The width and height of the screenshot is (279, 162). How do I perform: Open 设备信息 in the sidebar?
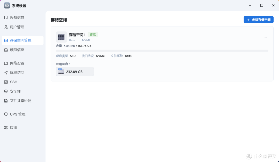tap(22, 18)
